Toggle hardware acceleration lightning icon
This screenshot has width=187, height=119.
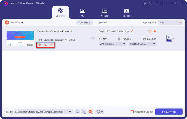point(84,112)
